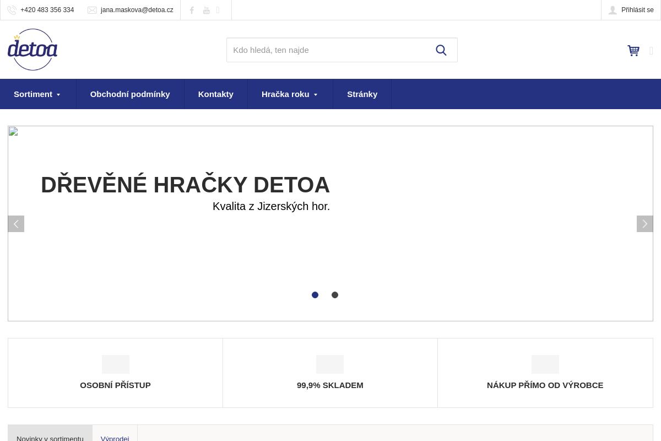Select the second carousel dot
Image resolution: width=661 pixels, height=441 pixels.
(335, 295)
